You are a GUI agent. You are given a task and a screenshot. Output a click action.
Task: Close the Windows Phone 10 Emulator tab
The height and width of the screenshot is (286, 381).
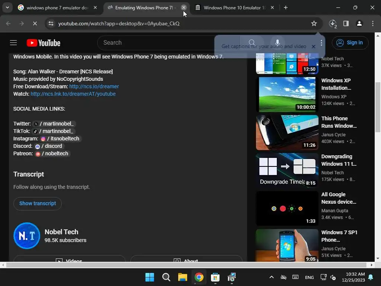(272, 7)
